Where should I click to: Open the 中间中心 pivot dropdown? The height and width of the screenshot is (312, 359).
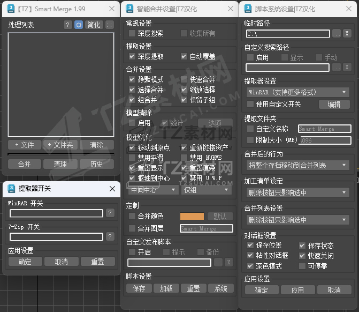point(153,190)
